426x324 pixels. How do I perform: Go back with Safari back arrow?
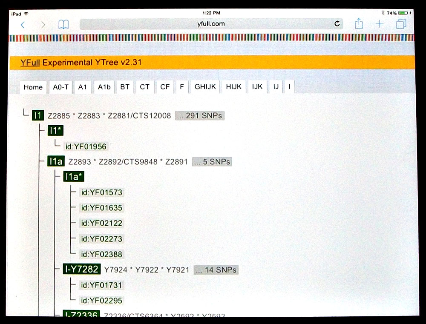23,25
